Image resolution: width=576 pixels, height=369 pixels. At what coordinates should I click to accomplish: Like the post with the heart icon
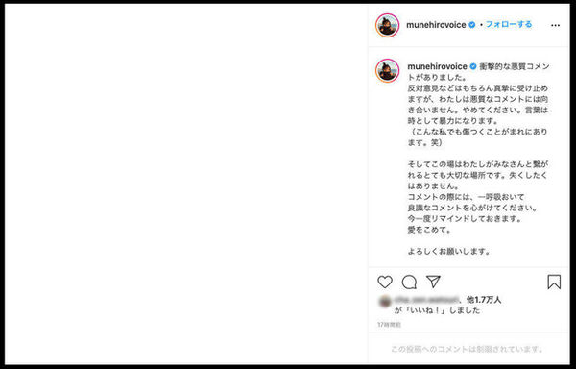tap(385, 282)
